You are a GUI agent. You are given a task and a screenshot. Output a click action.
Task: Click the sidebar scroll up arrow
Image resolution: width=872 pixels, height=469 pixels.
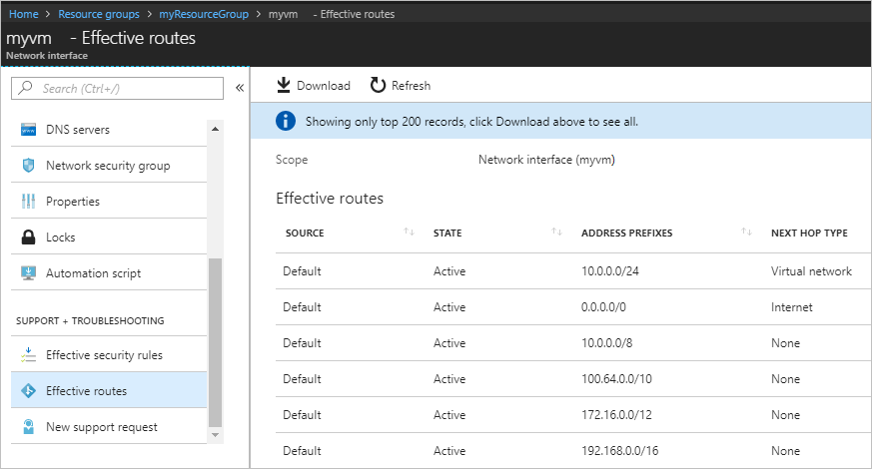point(215,127)
